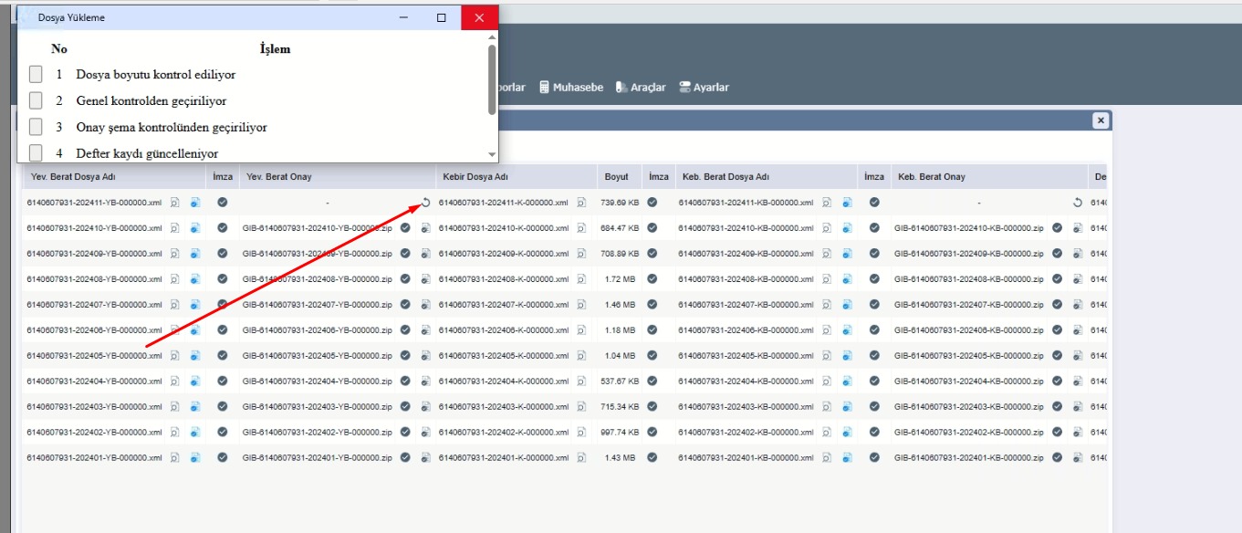
Task: Select file name 6140607931-202402-KB-000000.xml
Action: (747, 433)
